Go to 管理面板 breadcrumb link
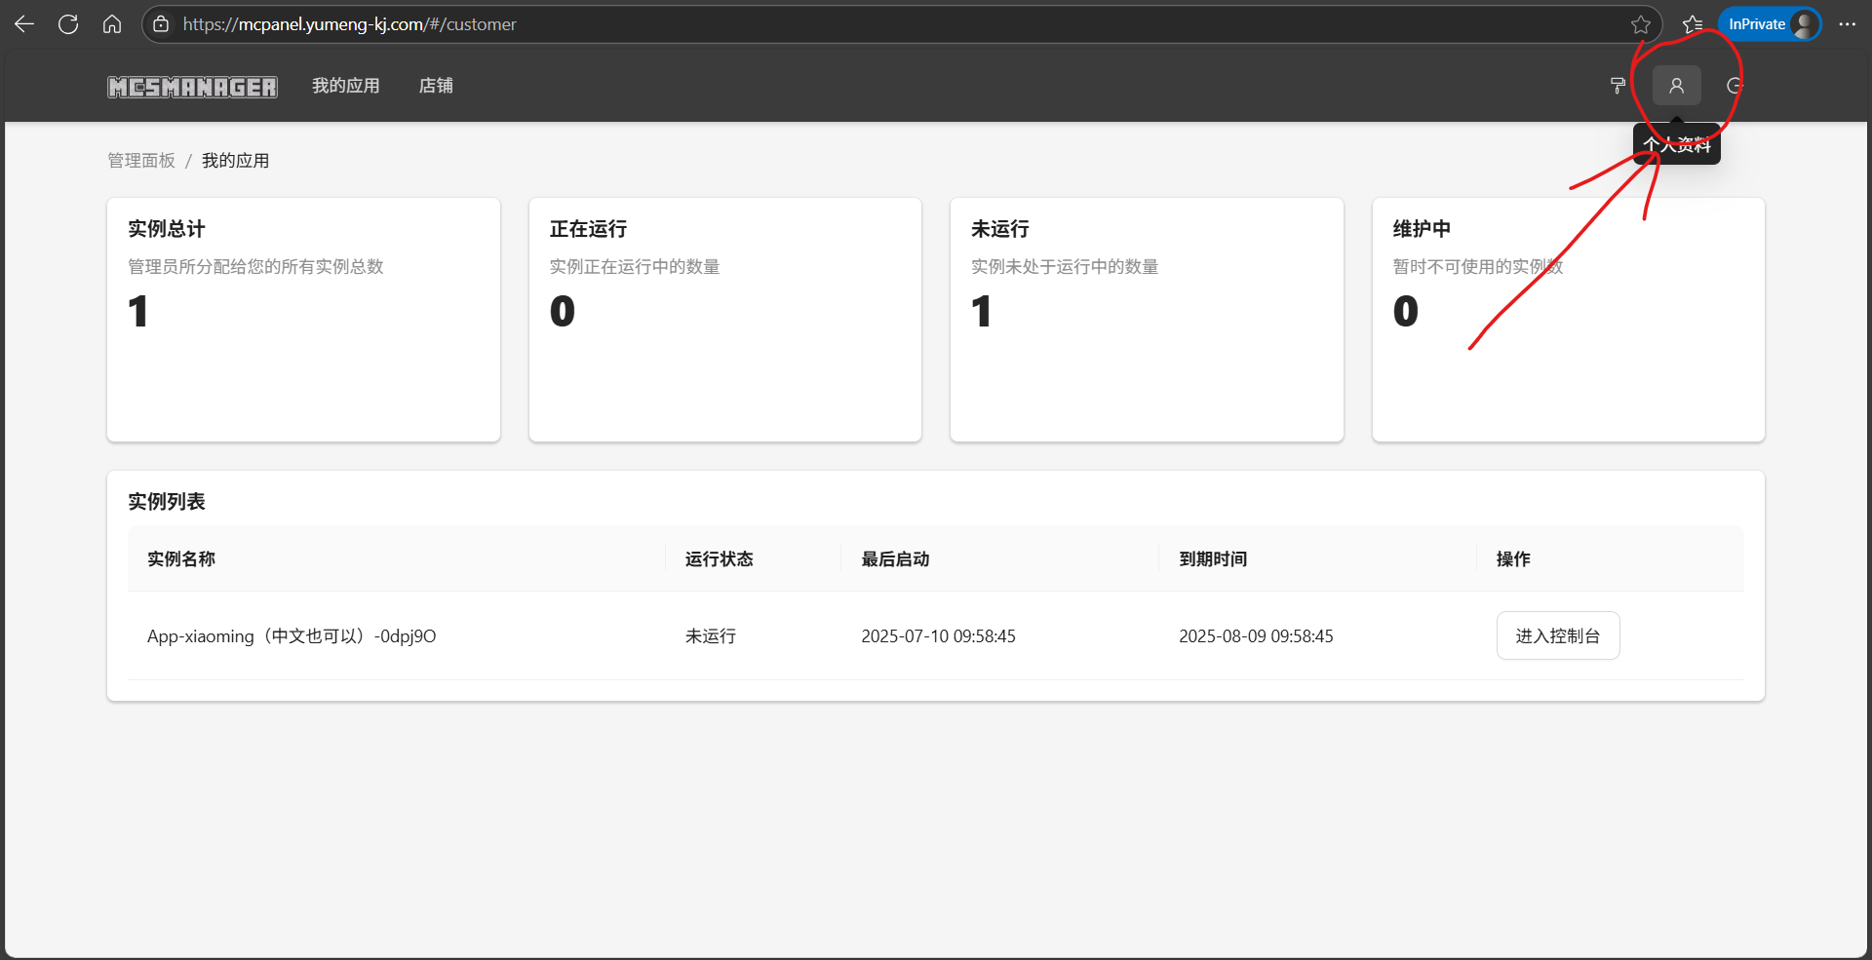This screenshot has width=1872, height=960. pos(141,161)
